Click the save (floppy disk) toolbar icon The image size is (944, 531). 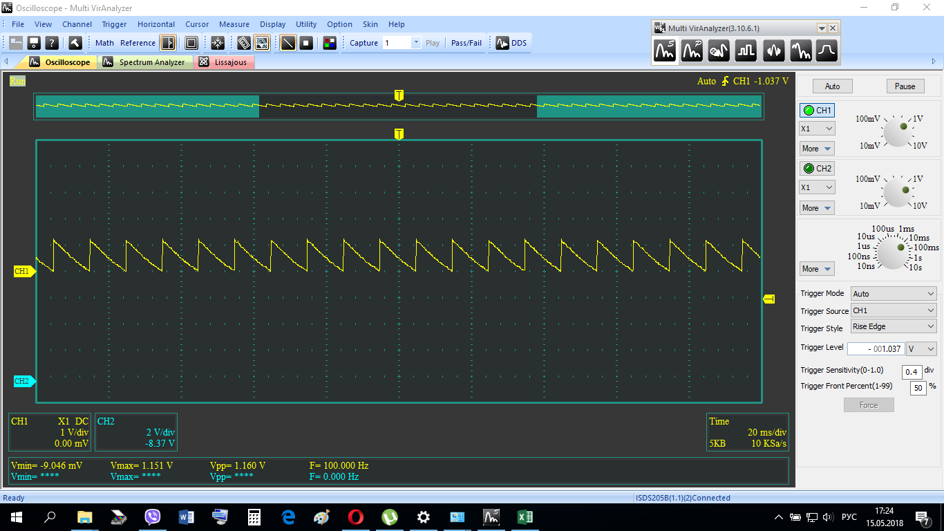click(x=33, y=43)
